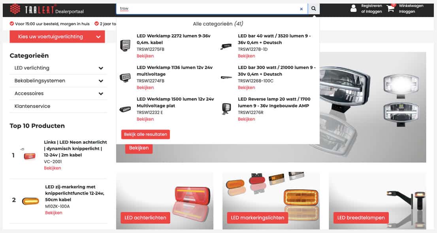Click the magnifying glass search icon
This screenshot has height=233, width=437.
pyautogui.click(x=314, y=9)
